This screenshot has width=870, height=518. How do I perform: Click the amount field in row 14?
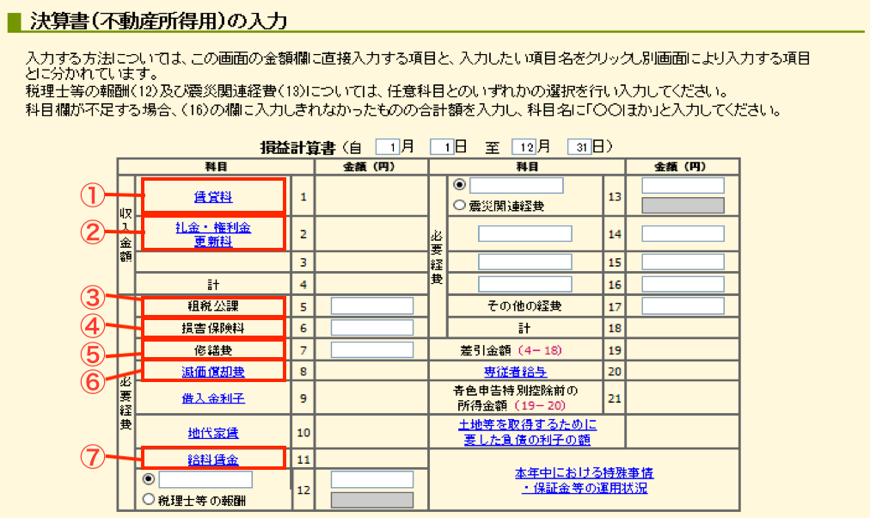(683, 234)
